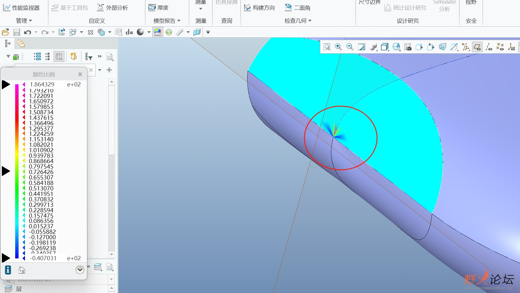This screenshot has height=293, width=520.
Task: Click the Regenerate model icon
Action: point(62,32)
